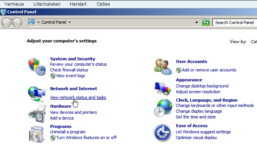Click the Network and Internet globe icon
This screenshot has height=144, width=257.
(37, 94)
